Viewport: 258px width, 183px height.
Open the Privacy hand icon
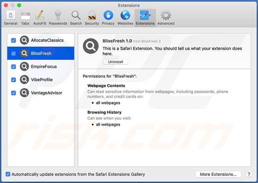click(x=108, y=15)
